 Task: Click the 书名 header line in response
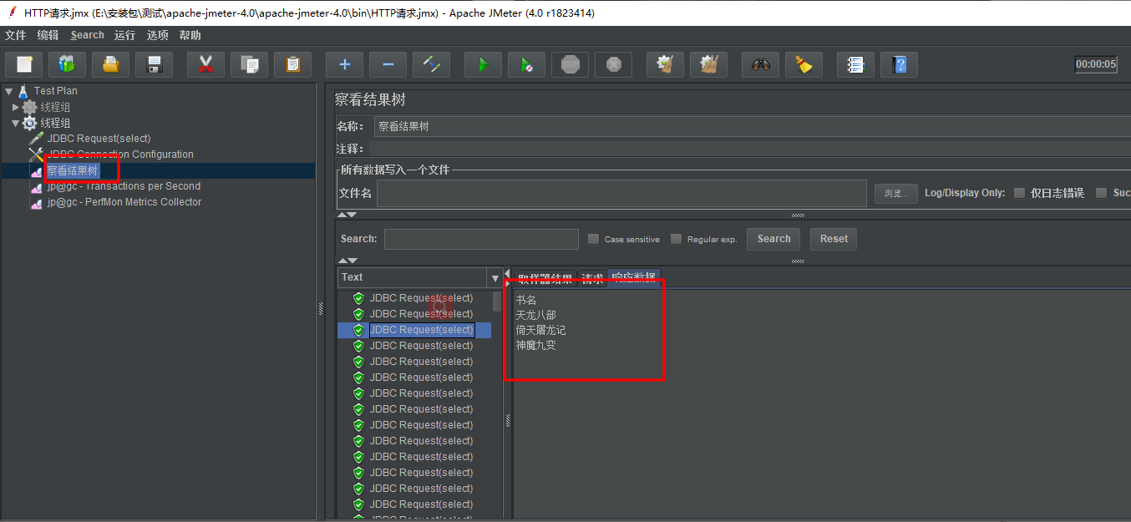(525, 300)
